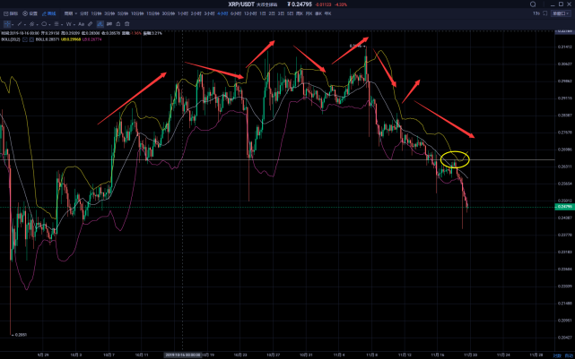Viewport: 575px width, 359px height.
Task: Toggle the highlighted drawing mode button
Action: [100, 24]
